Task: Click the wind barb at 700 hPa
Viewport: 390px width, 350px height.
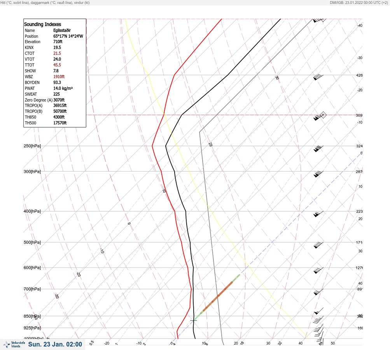Action: pos(318,292)
